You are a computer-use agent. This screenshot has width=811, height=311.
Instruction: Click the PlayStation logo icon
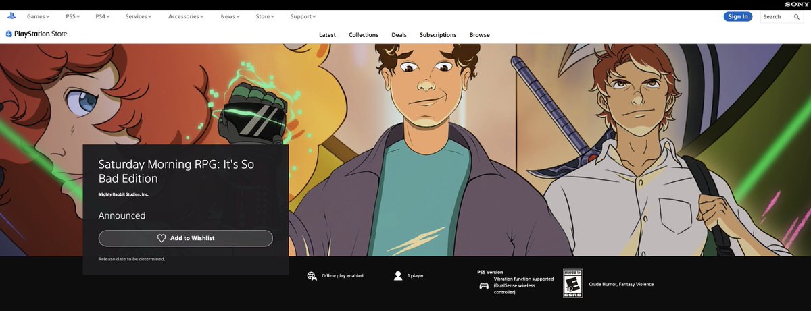[x=11, y=16]
